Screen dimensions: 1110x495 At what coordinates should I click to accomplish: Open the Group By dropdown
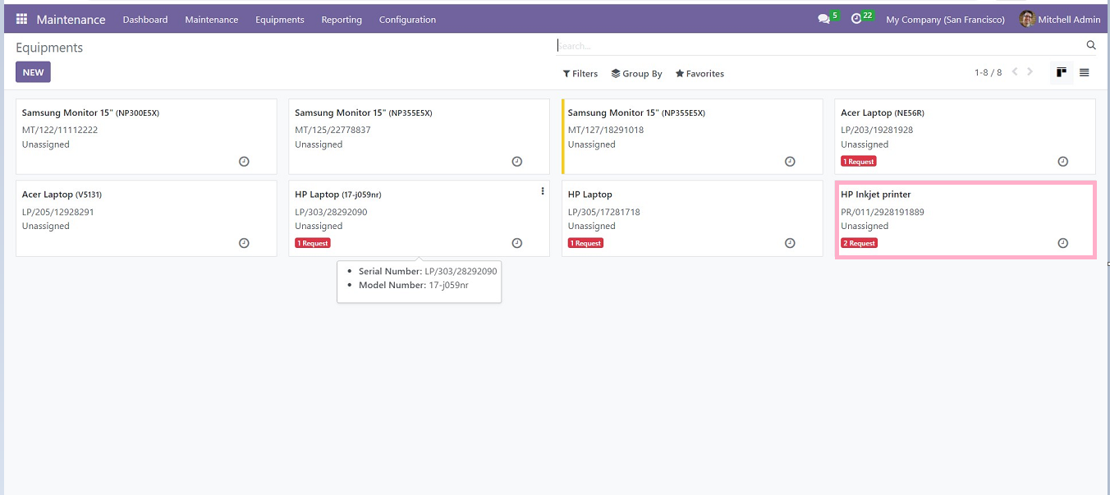click(637, 74)
